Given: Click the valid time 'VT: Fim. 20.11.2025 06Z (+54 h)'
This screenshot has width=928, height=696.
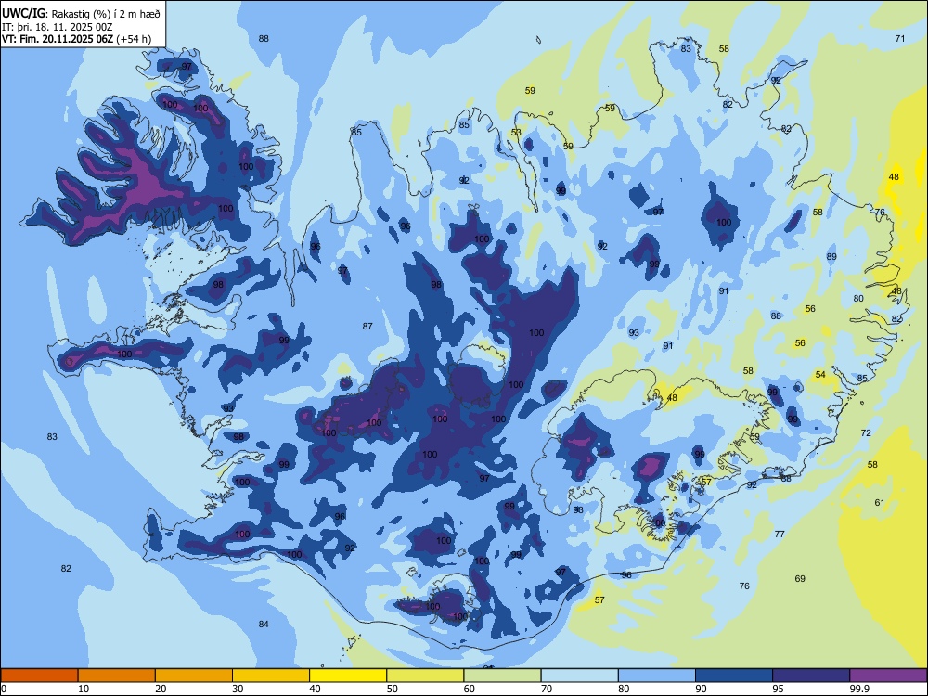Looking at the screenshot, I should click(x=76, y=39).
